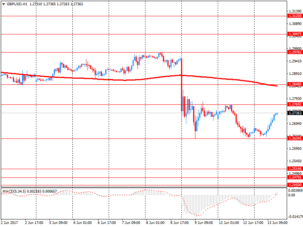Click the 8 Jun 17:00 time axis label
The height and width of the screenshot is (227, 303).
point(180,222)
